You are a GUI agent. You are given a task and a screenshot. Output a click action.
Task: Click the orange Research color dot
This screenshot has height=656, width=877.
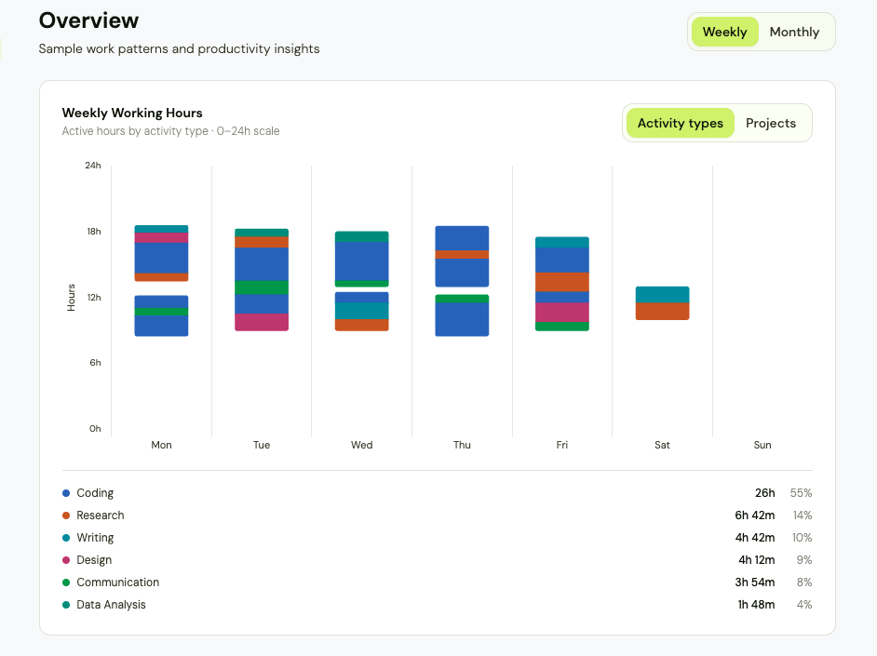tap(66, 515)
